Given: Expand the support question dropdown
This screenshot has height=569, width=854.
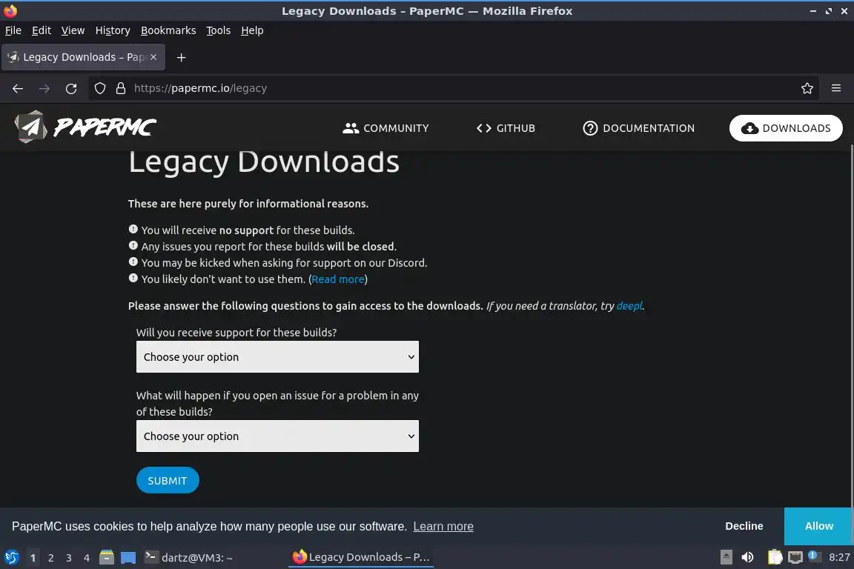Looking at the screenshot, I should [x=277, y=356].
